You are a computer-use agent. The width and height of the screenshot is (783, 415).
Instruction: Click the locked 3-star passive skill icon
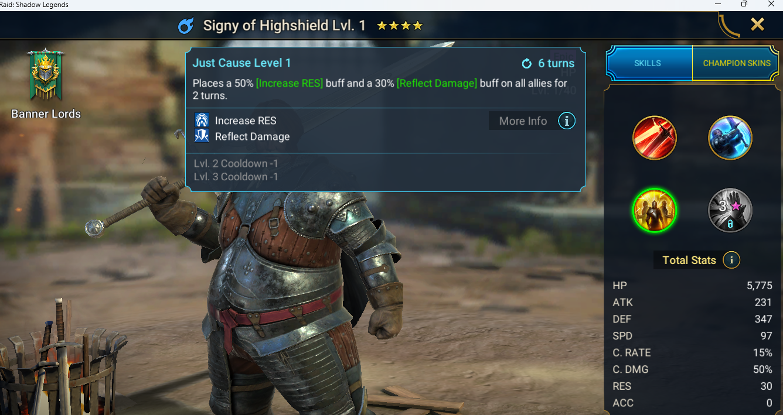pyautogui.click(x=730, y=210)
